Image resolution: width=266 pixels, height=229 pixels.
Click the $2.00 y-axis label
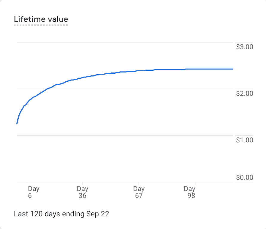pos(244,94)
